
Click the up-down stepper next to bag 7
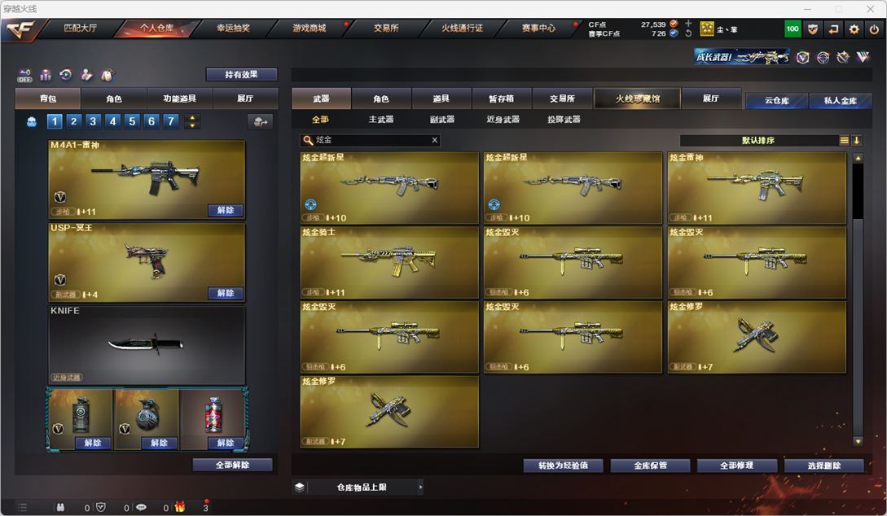point(192,121)
